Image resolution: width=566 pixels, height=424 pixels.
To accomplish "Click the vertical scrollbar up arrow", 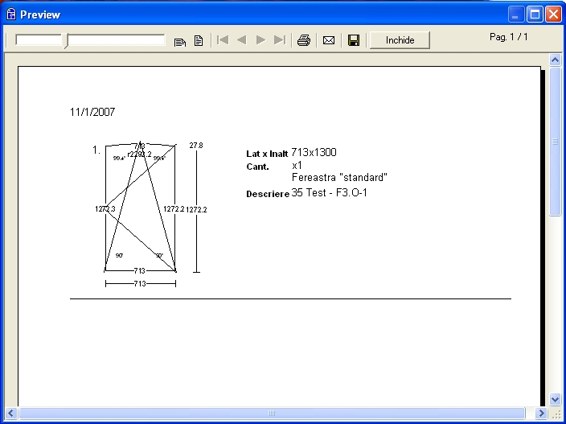I will tap(556, 60).
